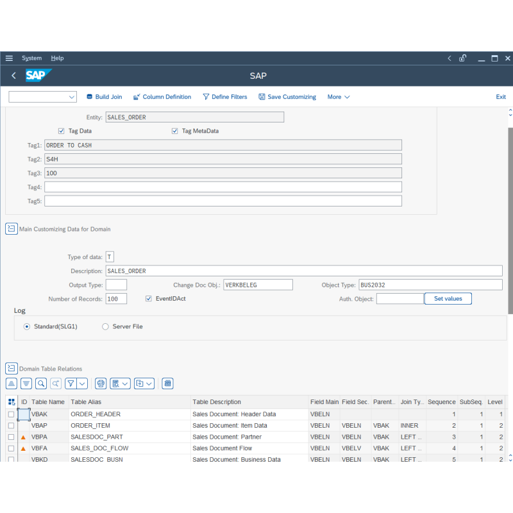Select the ORDER_HEADER table alias cell

130,414
